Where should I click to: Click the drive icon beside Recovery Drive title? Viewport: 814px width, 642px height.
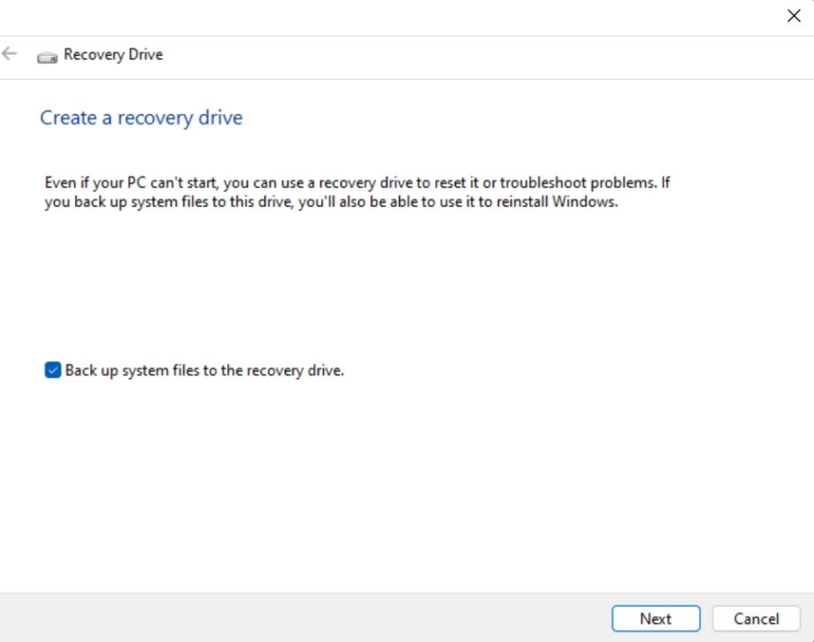coord(46,55)
